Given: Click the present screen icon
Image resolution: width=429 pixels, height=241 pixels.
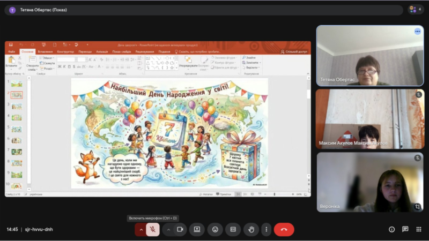Looking at the screenshot, I should (x=197, y=229).
